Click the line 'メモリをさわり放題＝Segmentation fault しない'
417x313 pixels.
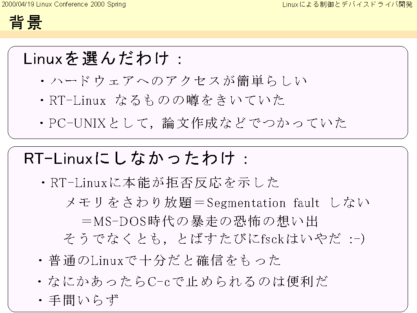coord(217,203)
